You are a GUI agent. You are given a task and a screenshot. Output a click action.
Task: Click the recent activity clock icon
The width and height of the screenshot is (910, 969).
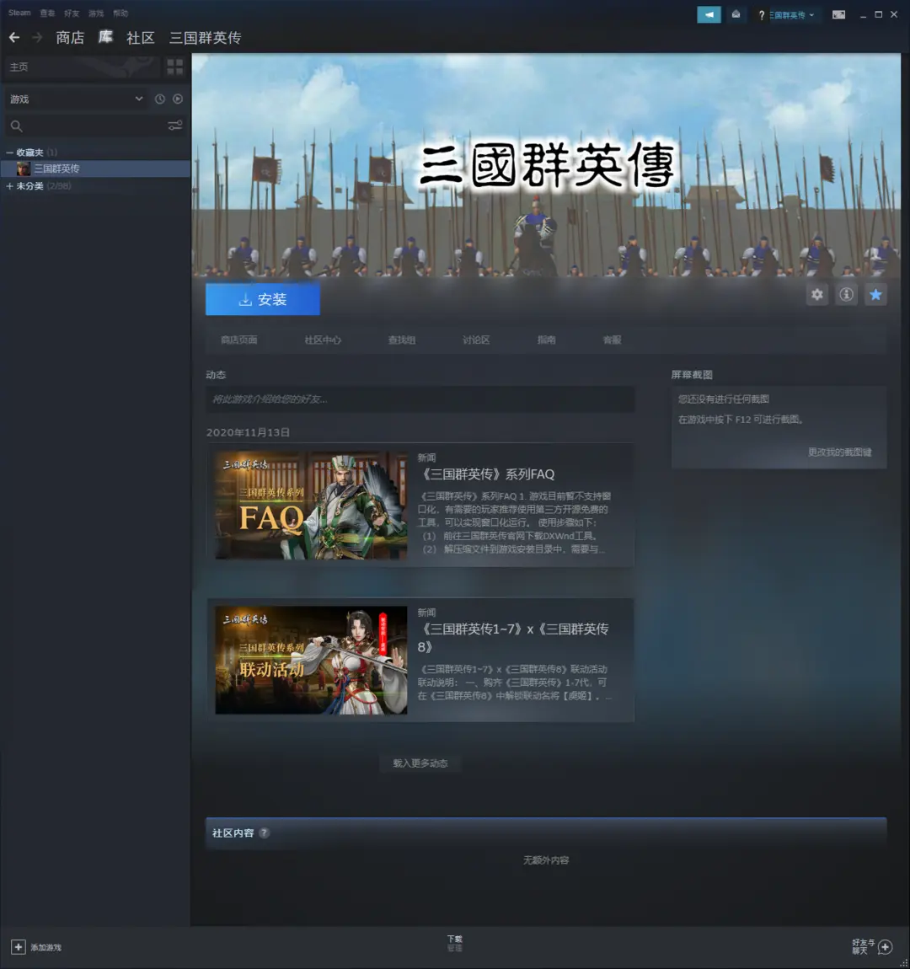coord(160,99)
